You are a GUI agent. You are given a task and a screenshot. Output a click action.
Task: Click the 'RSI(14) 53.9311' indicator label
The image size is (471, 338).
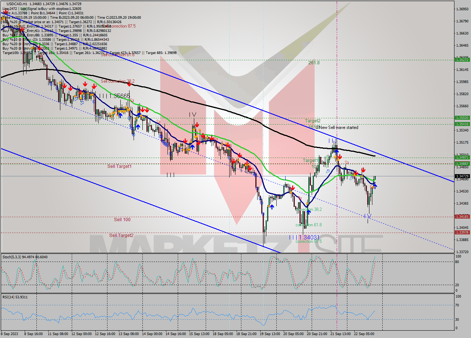(x=15, y=297)
